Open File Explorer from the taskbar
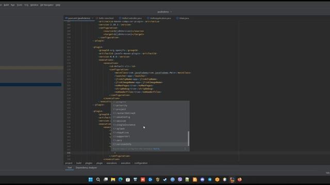 [113, 179]
